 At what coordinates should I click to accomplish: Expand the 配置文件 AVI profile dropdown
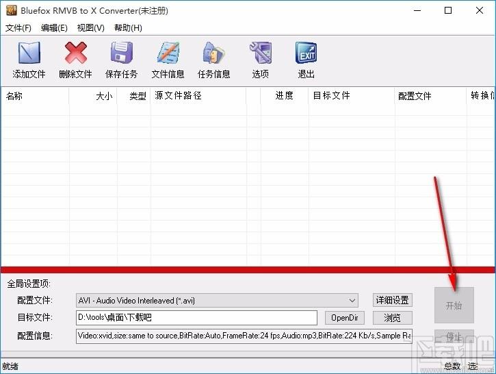[352, 301]
